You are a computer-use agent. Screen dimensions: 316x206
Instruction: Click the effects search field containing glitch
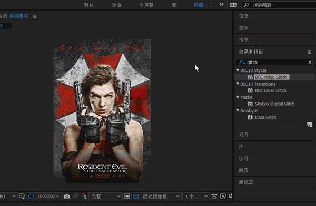[x=274, y=63]
